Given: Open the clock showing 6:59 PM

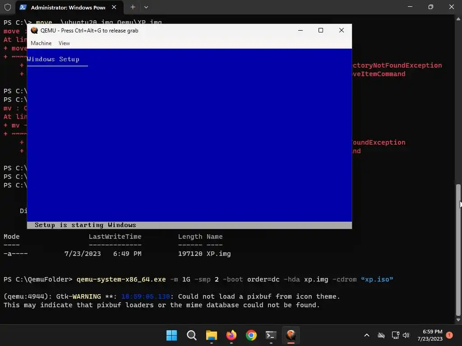Looking at the screenshot, I should pos(430,335).
